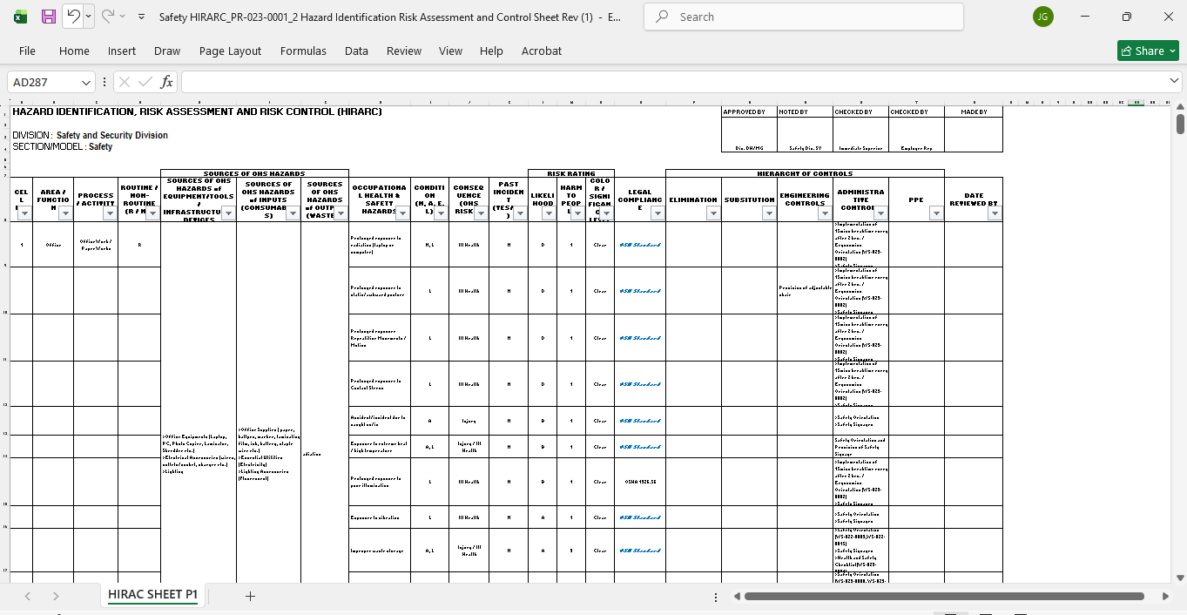Open filter dropdown for DATE REVIEWED BY column
1187x615 pixels.
[995, 213]
